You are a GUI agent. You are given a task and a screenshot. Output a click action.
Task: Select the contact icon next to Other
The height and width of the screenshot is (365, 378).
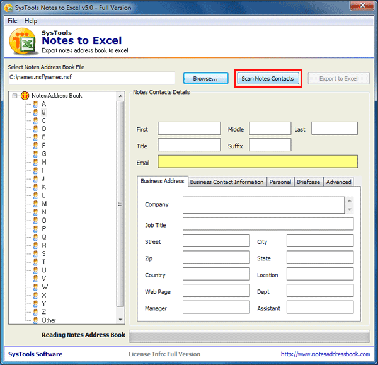[x=35, y=320]
